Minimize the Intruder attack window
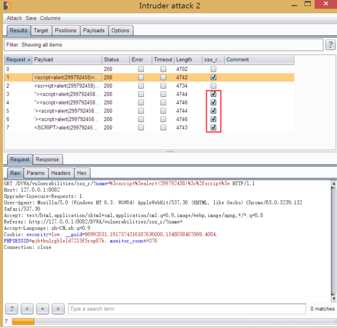 294,5
